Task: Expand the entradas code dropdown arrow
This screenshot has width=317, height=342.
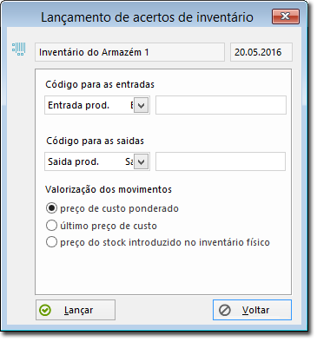Action: coord(141,105)
